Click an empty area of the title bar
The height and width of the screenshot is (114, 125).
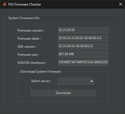click(x=79, y=4)
